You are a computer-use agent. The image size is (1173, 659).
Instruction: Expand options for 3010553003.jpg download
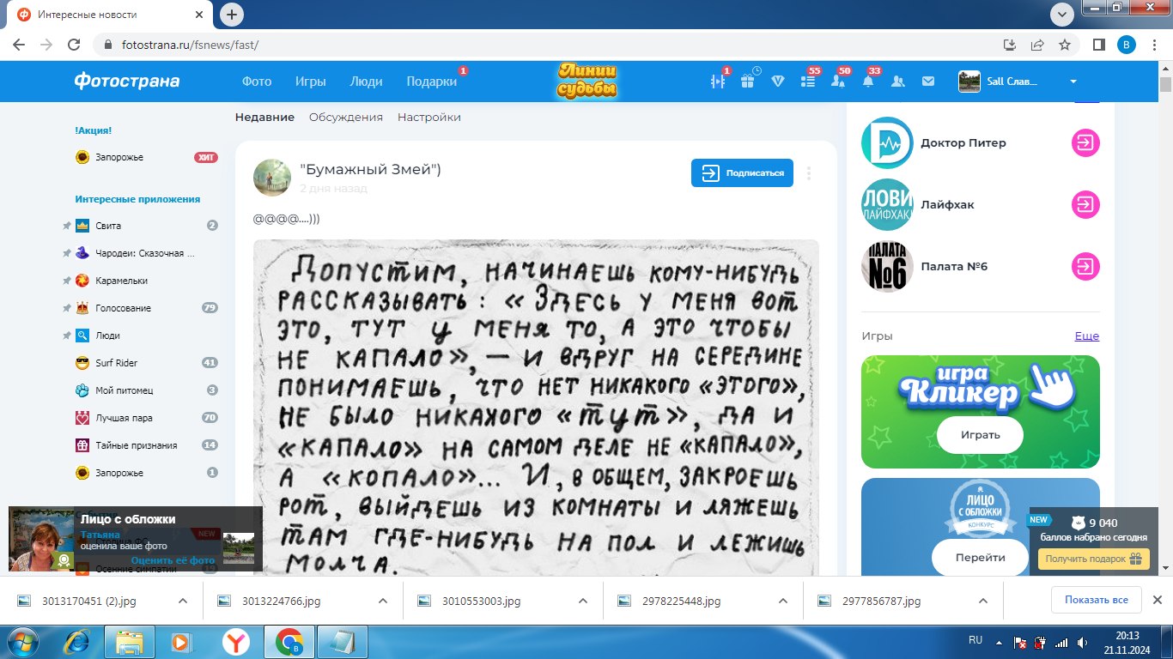(583, 601)
